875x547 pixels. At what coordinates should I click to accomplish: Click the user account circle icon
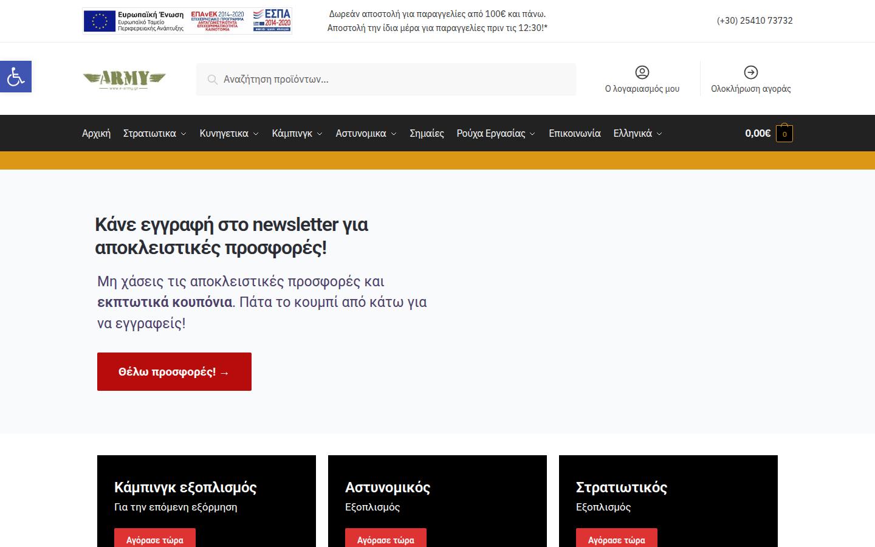coord(642,72)
